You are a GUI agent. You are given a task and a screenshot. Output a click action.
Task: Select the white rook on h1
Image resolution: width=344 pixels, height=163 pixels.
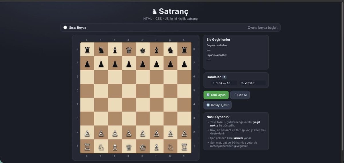184,147
